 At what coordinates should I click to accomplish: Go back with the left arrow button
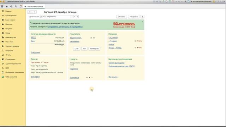point(30,12)
